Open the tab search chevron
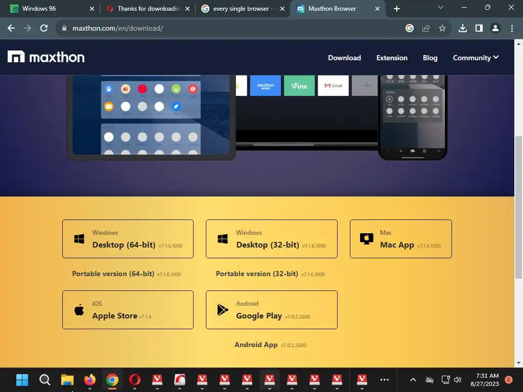This screenshot has width=523, height=392. pyautogui.click(x=441, y=7)
